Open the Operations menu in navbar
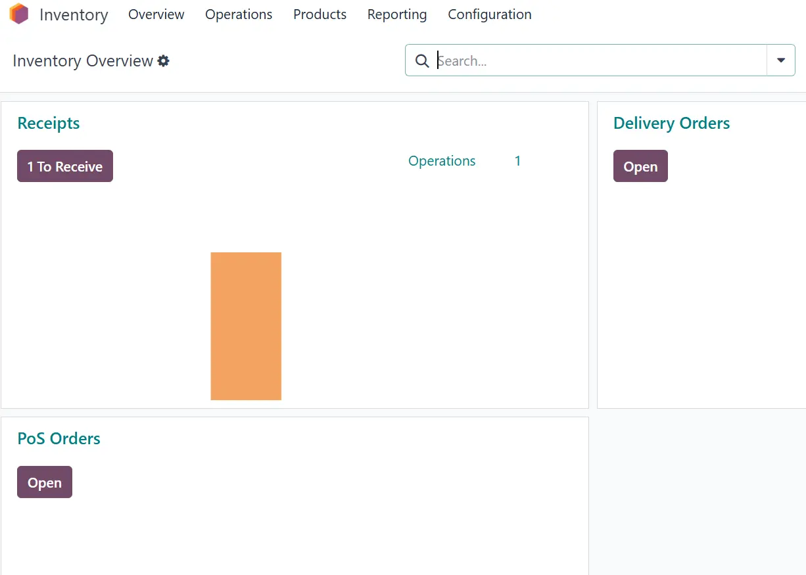The height and width of the screenshot is (575, 806). [239, 14]
